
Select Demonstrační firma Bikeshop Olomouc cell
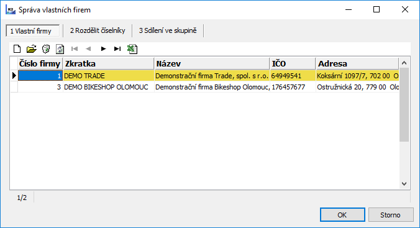212,87
